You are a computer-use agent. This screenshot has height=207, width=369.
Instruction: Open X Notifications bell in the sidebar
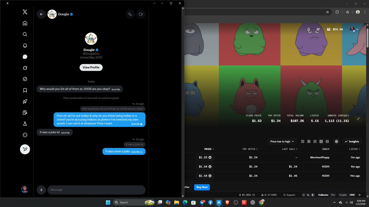25,45
